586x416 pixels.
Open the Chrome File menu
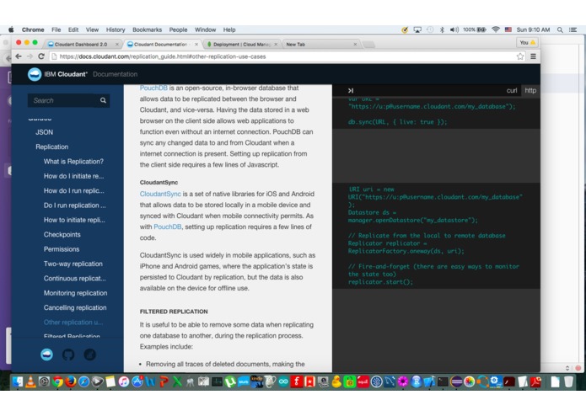56,29
